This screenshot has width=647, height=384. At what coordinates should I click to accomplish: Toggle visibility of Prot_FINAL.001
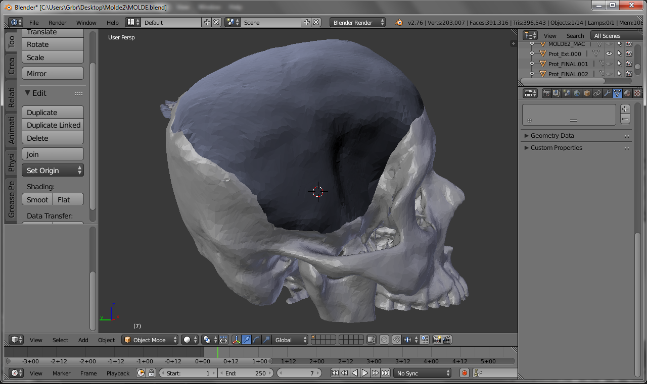[x=609, y=64]
